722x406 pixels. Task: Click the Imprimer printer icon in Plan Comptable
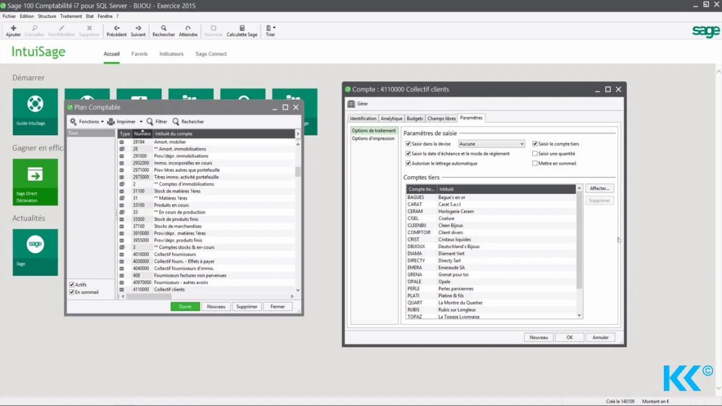click(x=111, y=122)
